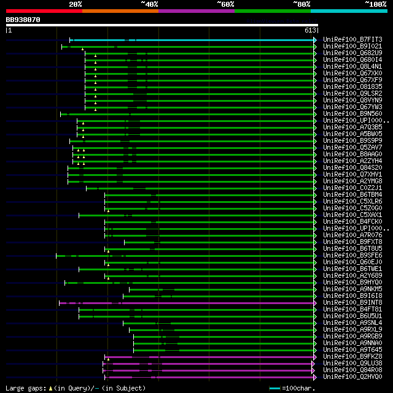The height and width of the screenshot is (393, 393).
Task: Click the red 20% identity legend bar
Action: (44, 11)
